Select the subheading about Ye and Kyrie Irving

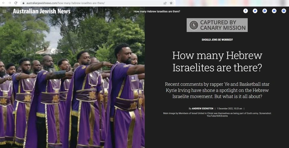(x=217, y=90)
